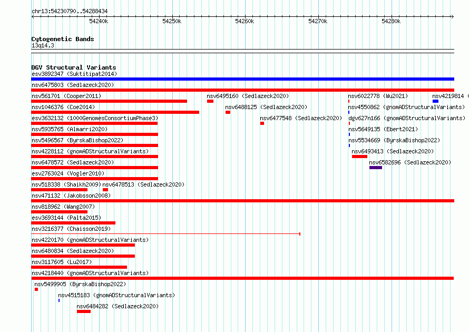Open nsv5649135 (Ebert2021) variant

pyautogui.click(x=383, y=129)
